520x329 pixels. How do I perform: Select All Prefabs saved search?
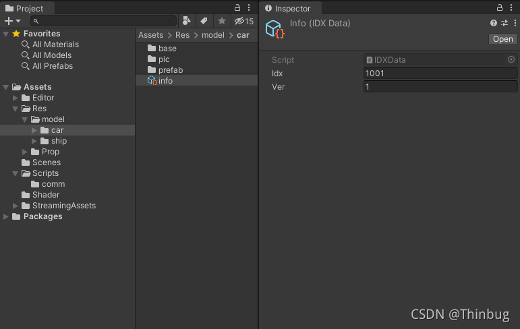pos(53,66)
